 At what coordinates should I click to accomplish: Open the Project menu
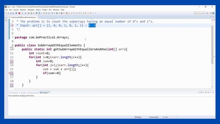click(45, 10)
